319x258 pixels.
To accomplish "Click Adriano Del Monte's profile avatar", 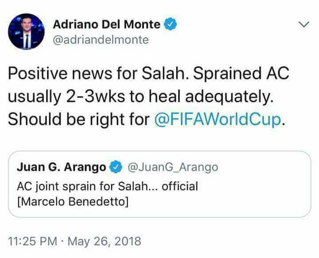I will [x=27, y=31].
